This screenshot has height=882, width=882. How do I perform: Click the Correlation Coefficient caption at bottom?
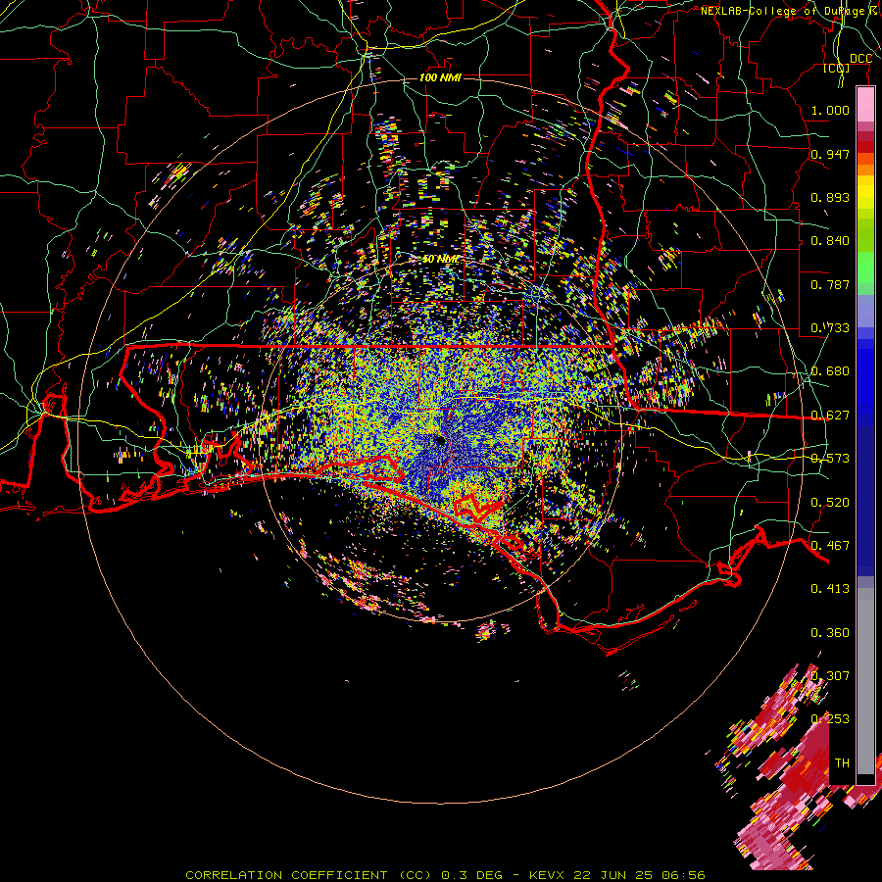pyautogui.click(x=444, y=875)
